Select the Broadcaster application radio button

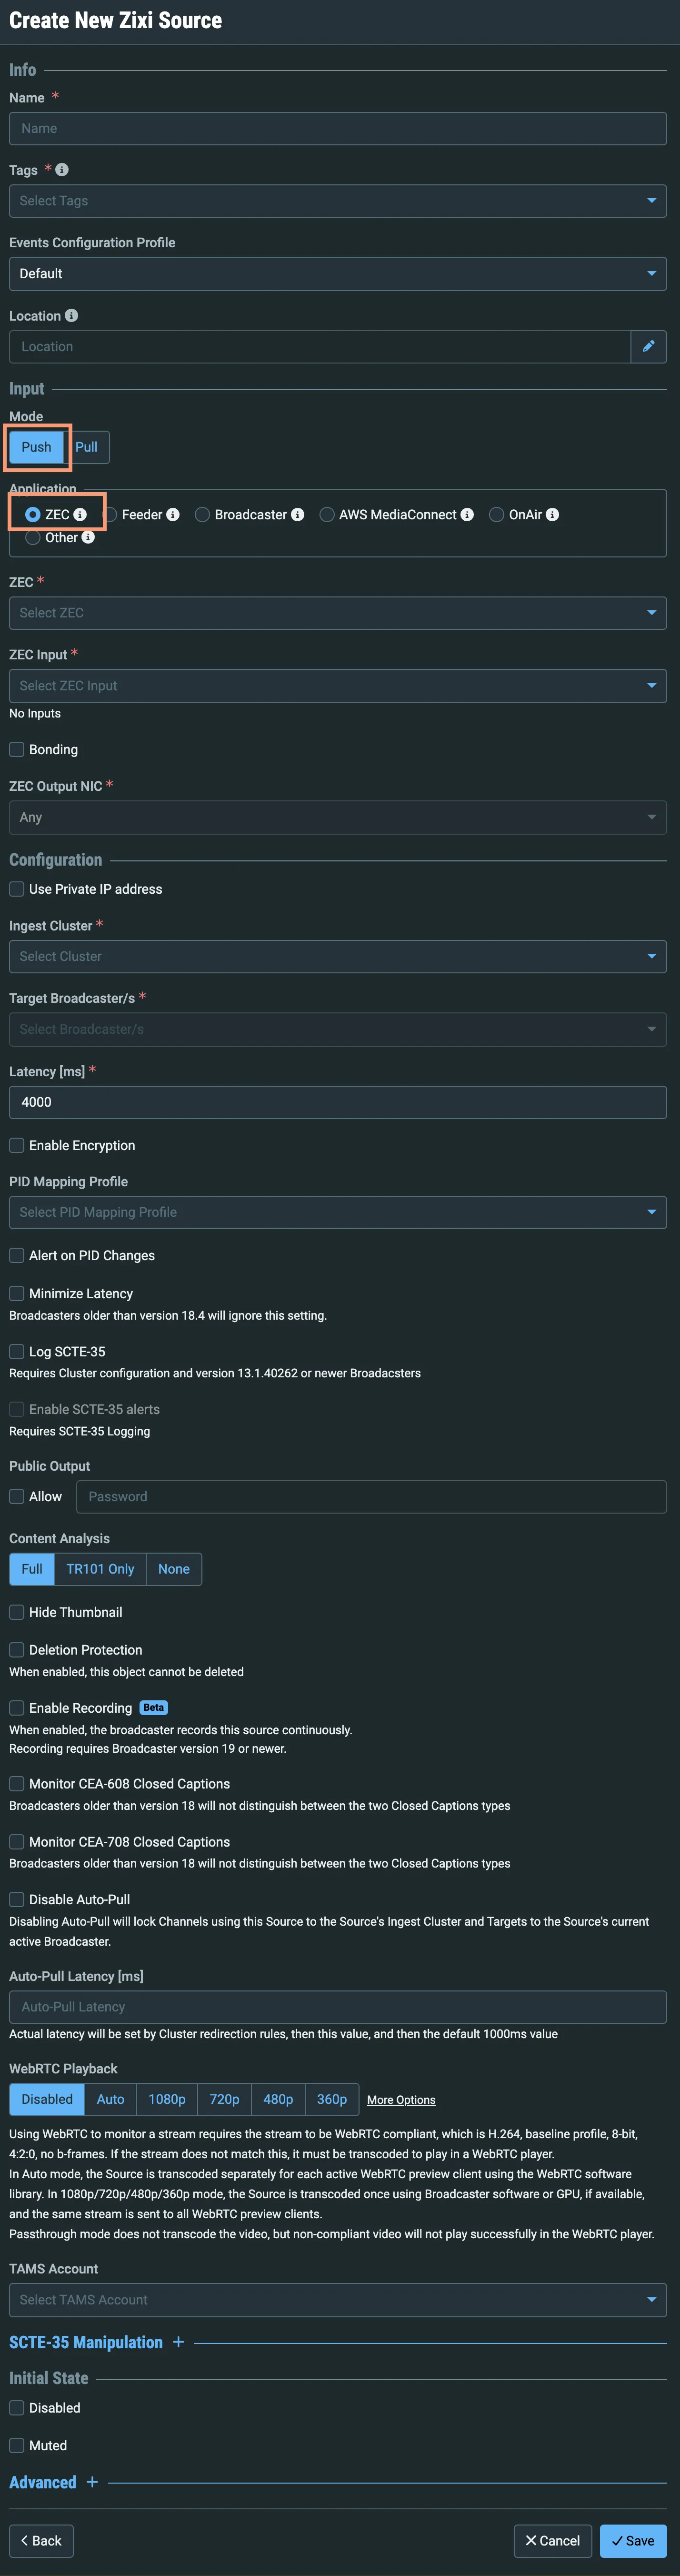pos(202,515)
